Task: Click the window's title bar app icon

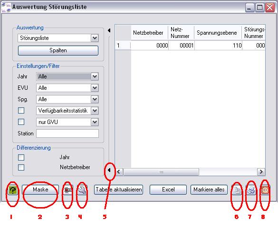Action: (6, 8)
